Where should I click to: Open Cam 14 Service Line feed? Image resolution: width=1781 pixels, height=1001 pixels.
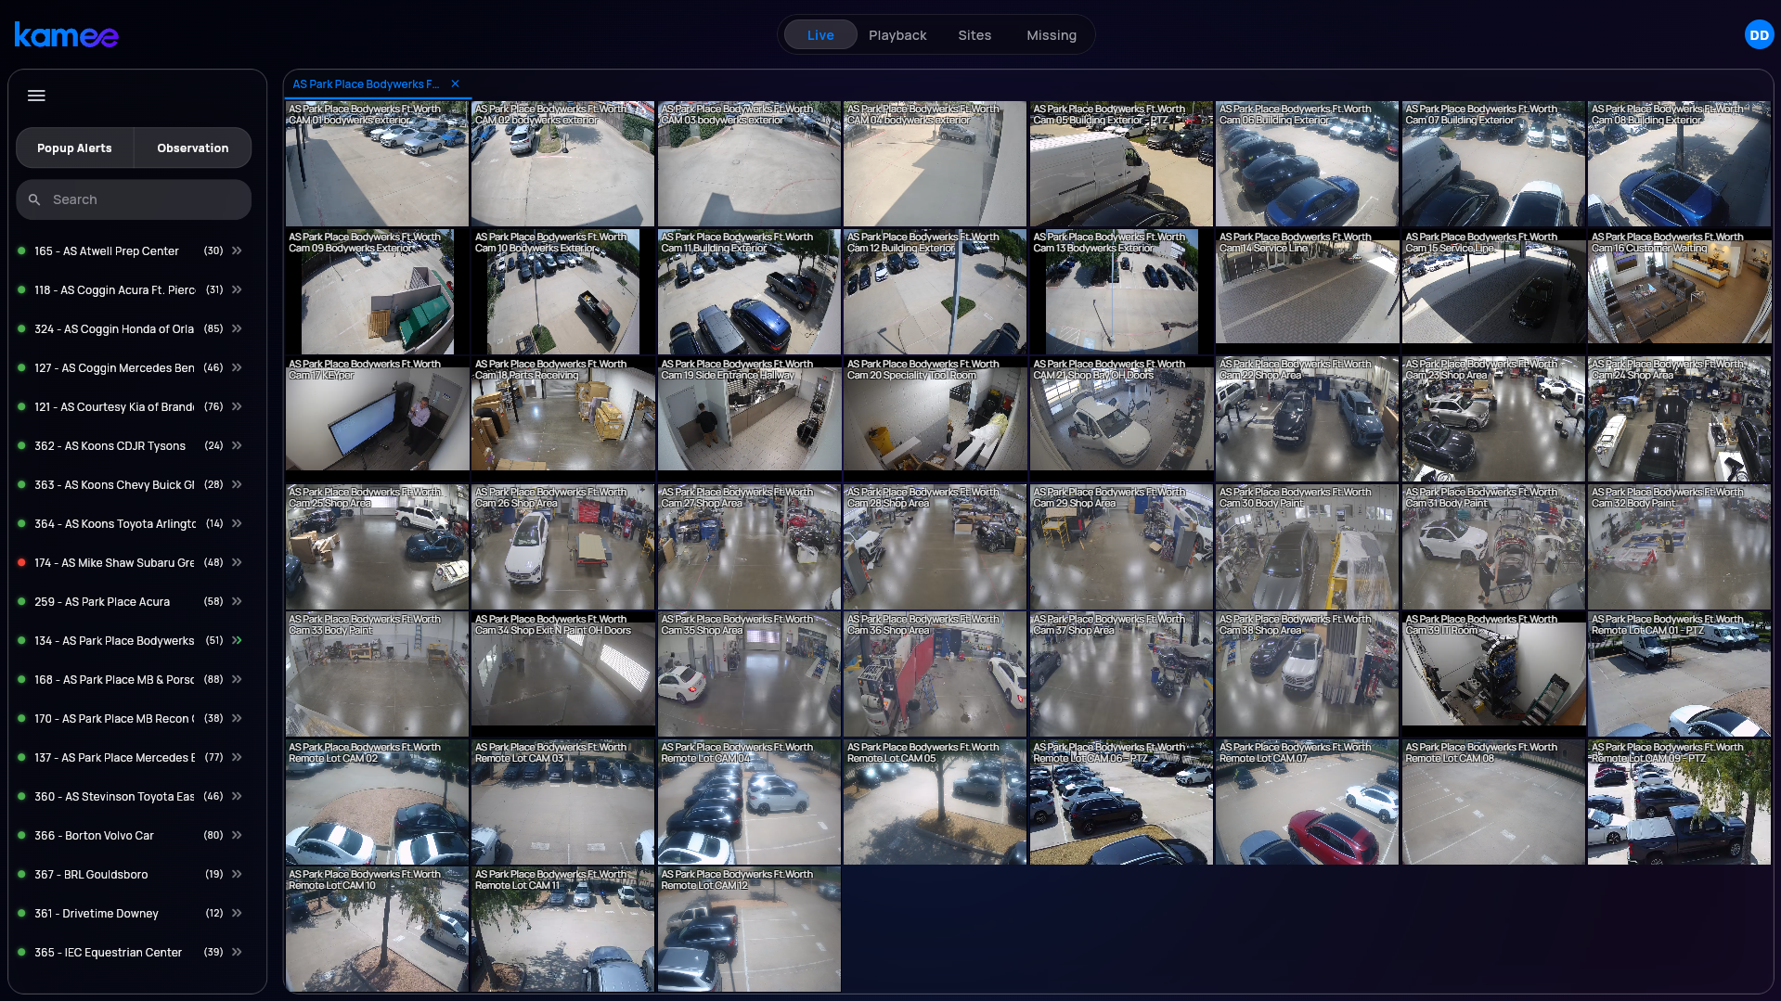click(x=1307, y=291)
